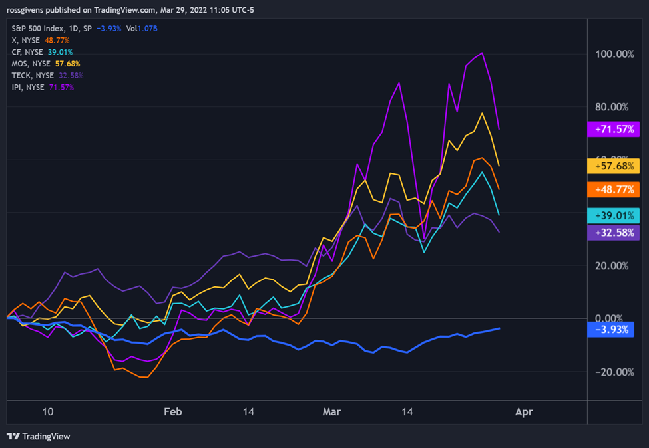Click the +71.57% purple price label

pos(614,130)
